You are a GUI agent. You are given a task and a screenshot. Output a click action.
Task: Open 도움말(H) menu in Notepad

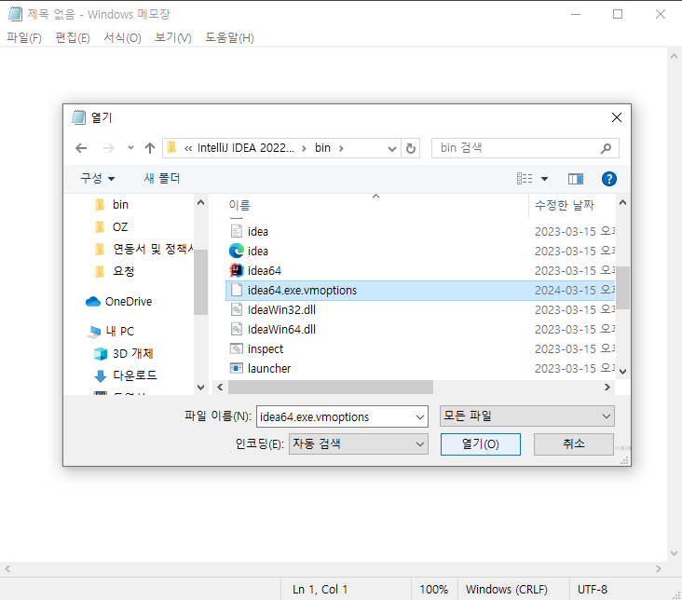pos(229,38)
